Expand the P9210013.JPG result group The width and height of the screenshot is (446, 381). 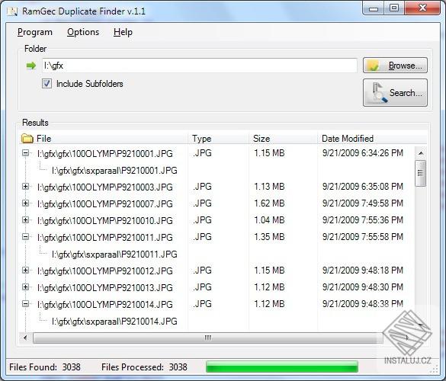click(26, 287)
